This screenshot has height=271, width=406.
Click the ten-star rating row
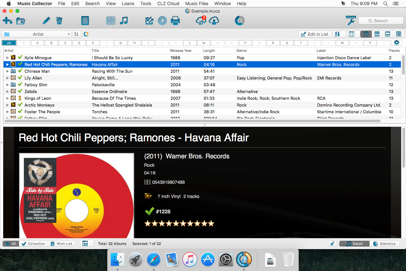pos(179,223)
